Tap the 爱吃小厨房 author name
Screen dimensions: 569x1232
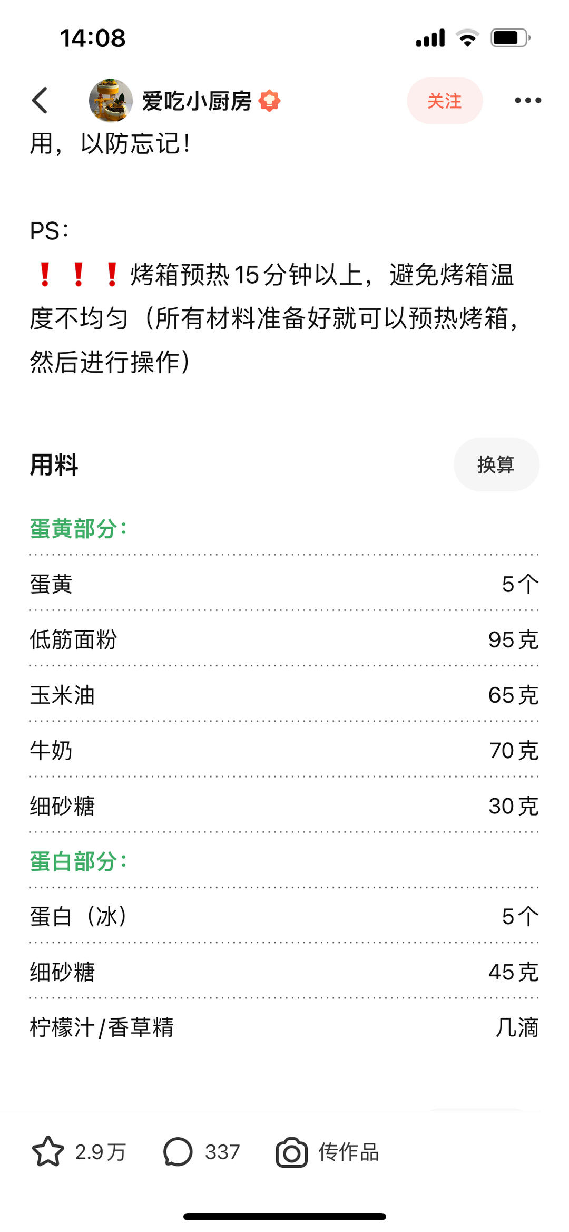(x=197, y=101)
